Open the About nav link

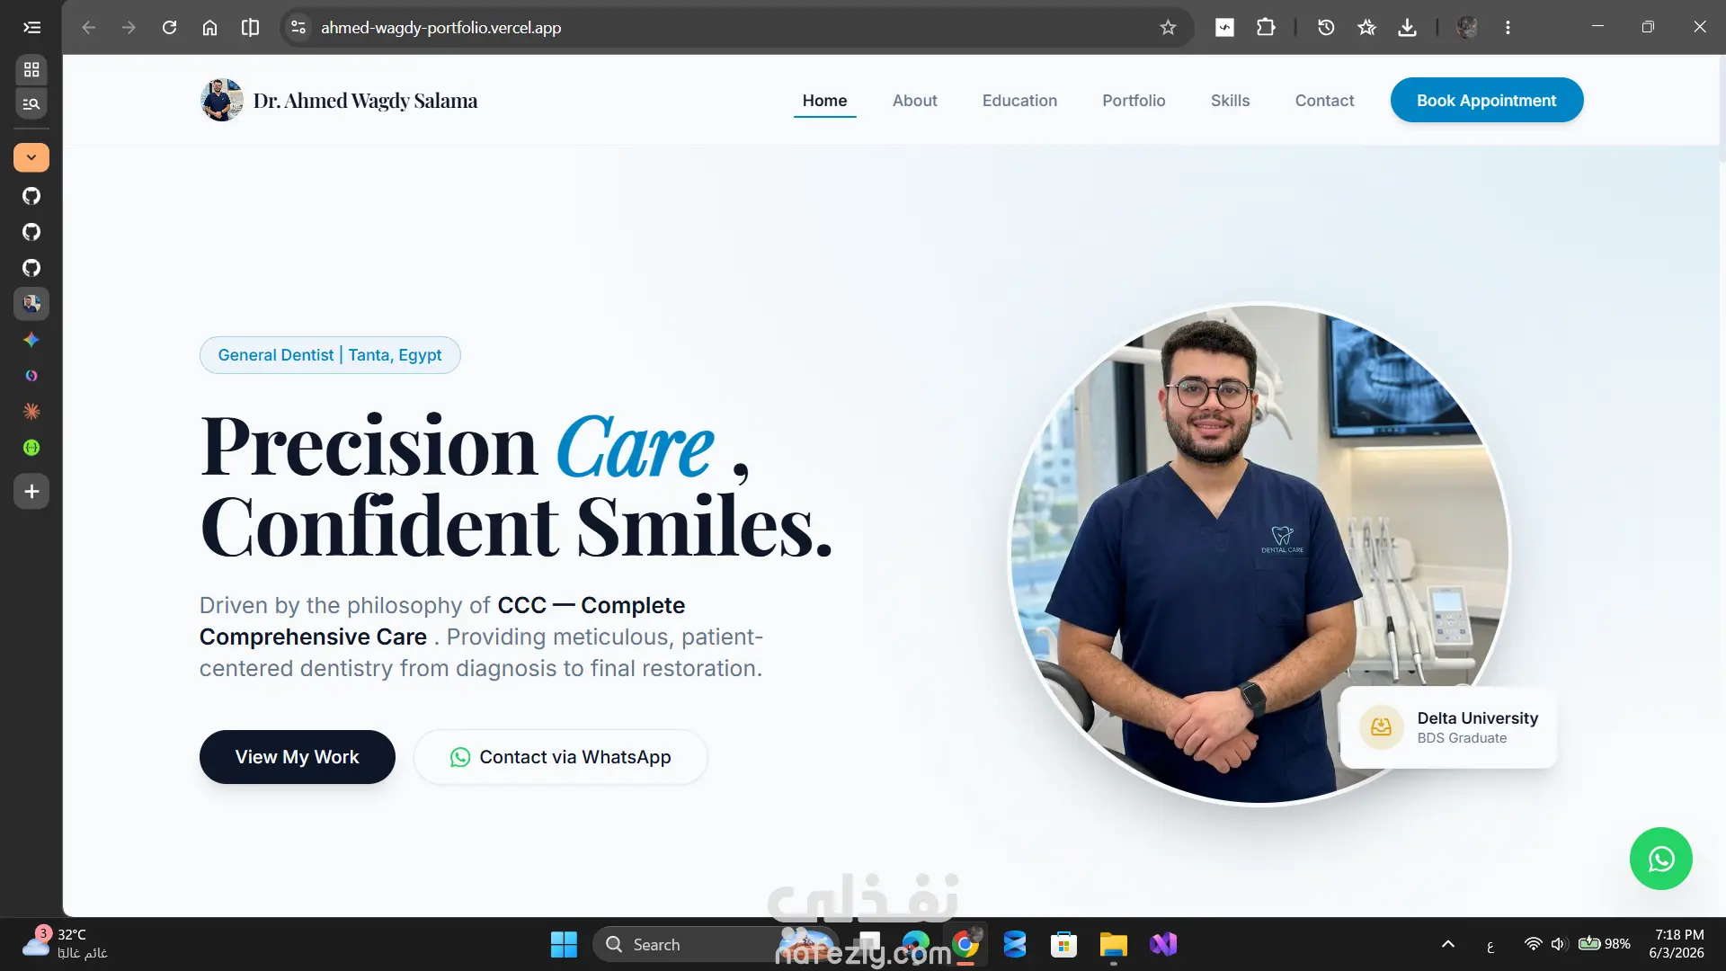pos(914,101)
